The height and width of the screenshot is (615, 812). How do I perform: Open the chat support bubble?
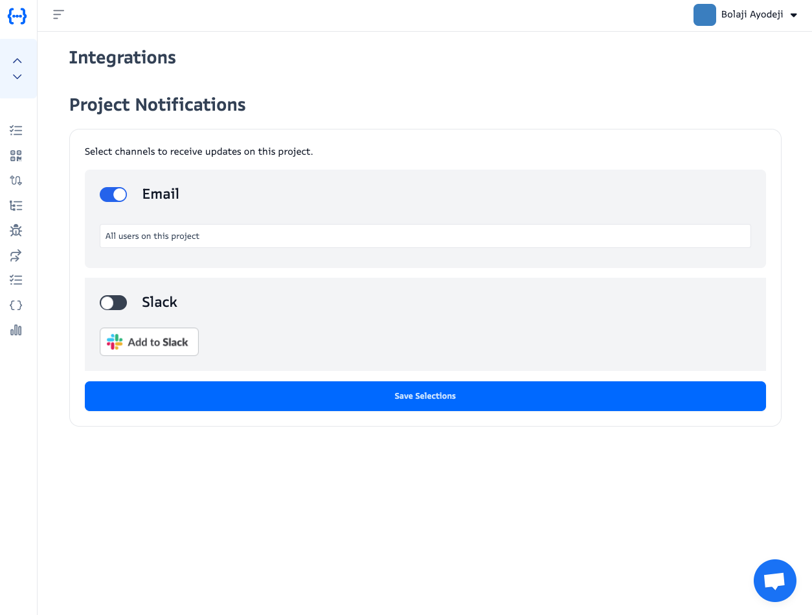click(x=774, y=580)
